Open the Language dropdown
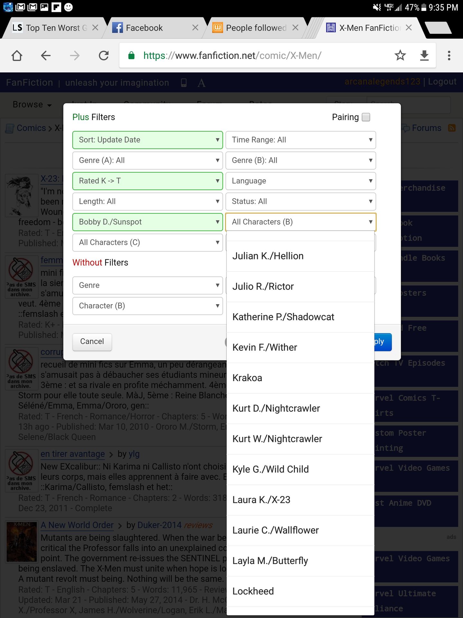 301,181
